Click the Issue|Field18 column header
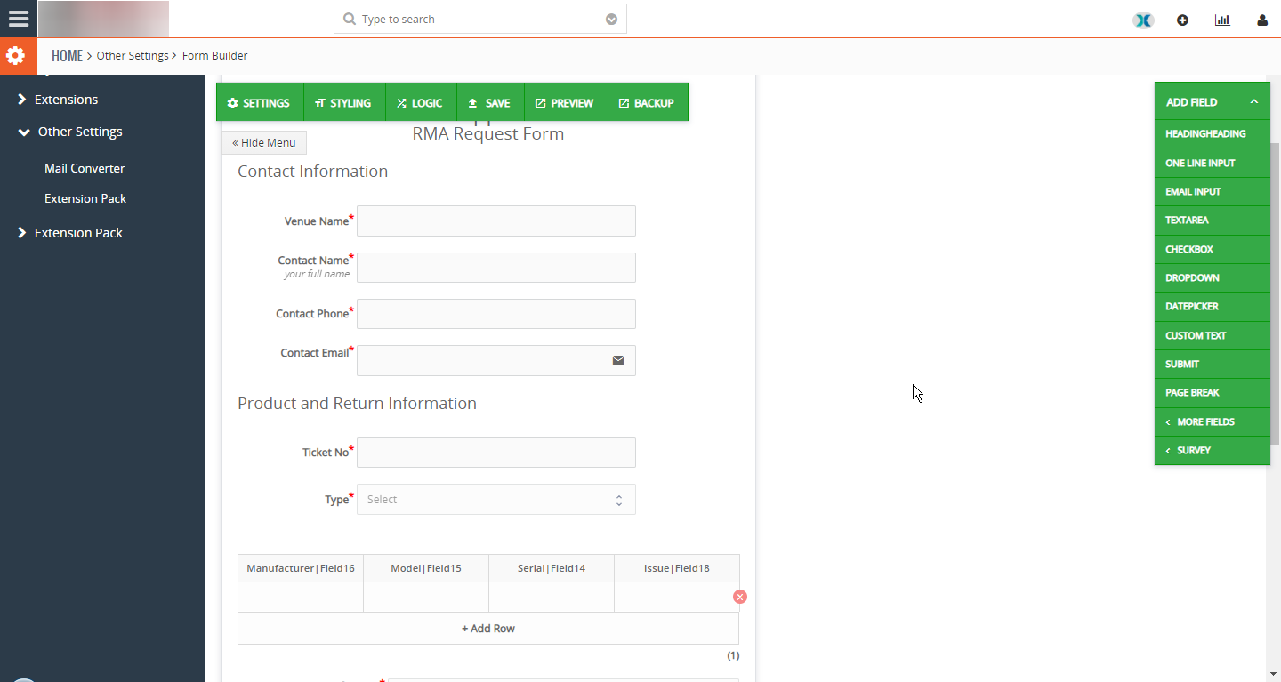Screen dimensions: 1281x682 (677, 568)
